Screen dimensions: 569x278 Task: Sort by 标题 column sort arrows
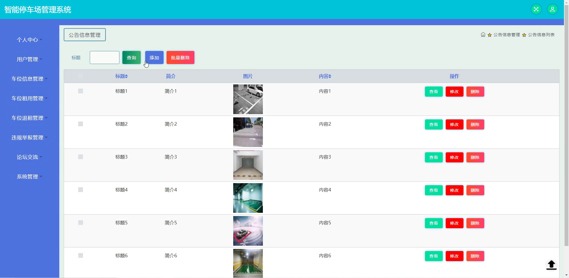click(126, 76)
